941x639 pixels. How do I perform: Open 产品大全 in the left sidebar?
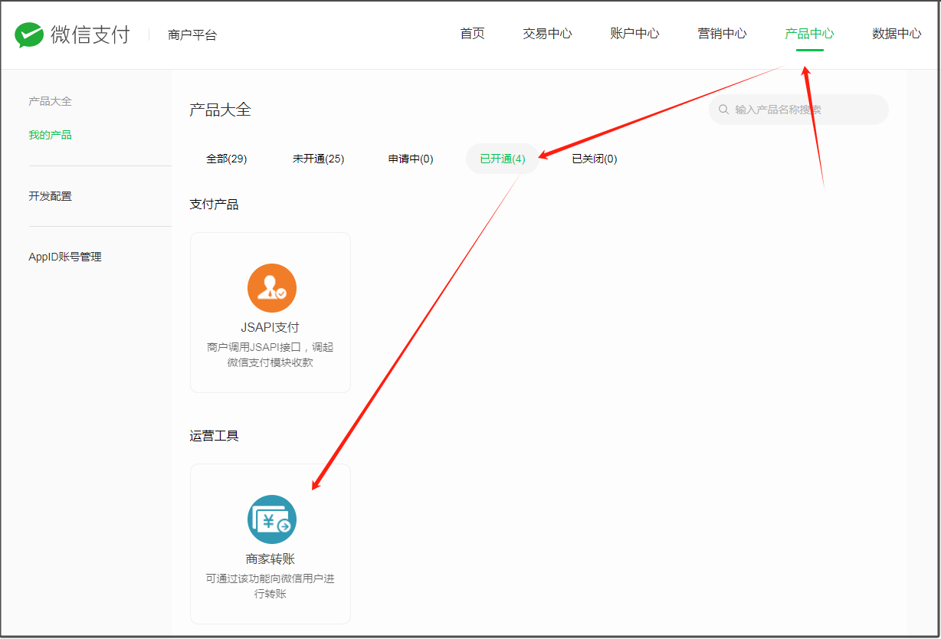(x=50, y=101)
